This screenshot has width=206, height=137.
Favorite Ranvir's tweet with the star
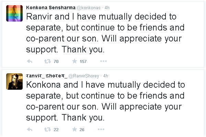click(x=73, y=129)
